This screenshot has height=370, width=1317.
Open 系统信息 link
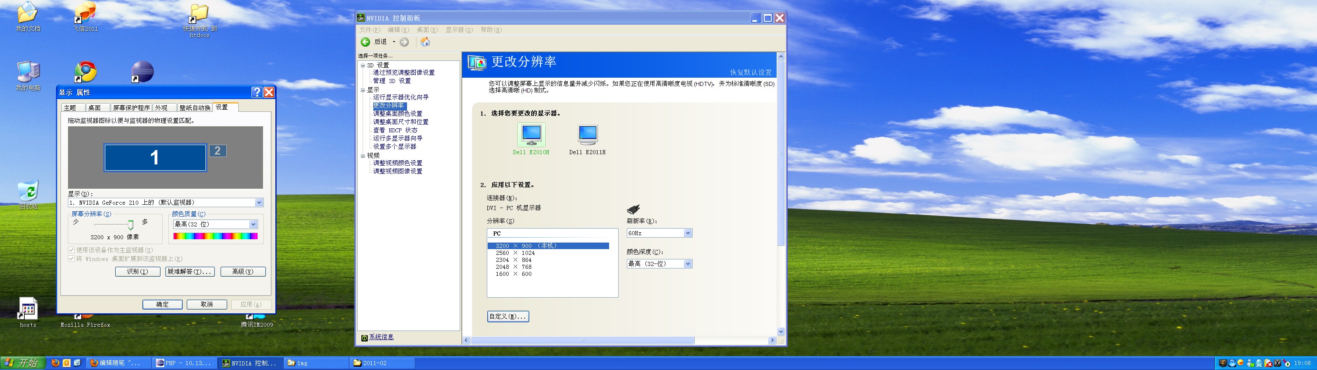(382, 337)
